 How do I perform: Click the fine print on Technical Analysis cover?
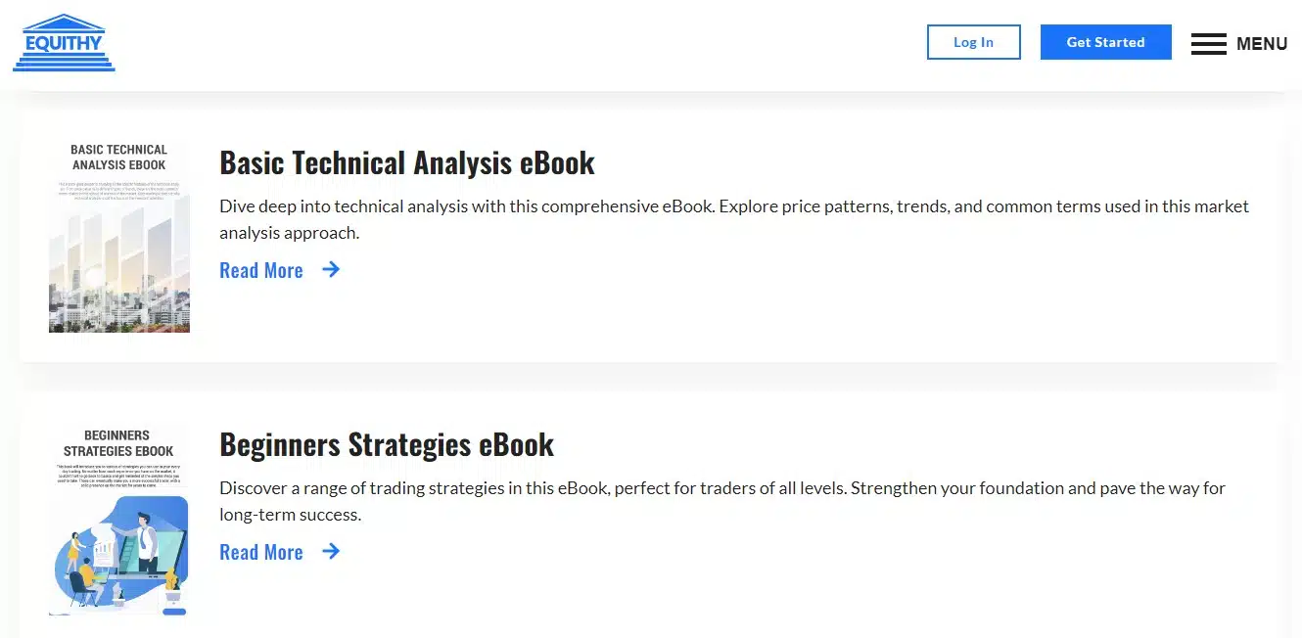[x=118, y=191]
